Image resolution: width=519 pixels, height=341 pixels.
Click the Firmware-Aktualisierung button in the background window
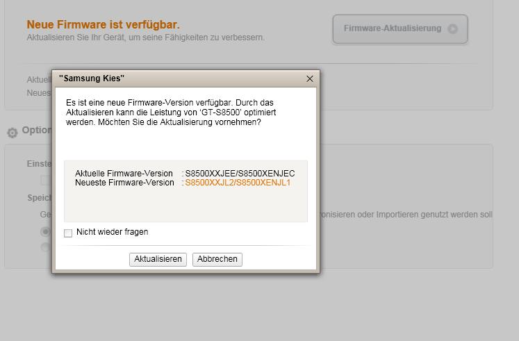400,28
